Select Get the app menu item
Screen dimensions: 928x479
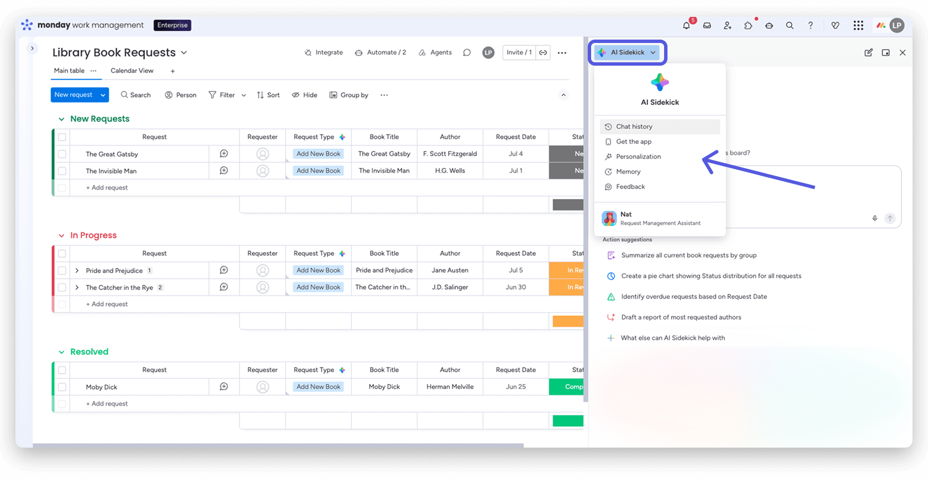(660, 141)
